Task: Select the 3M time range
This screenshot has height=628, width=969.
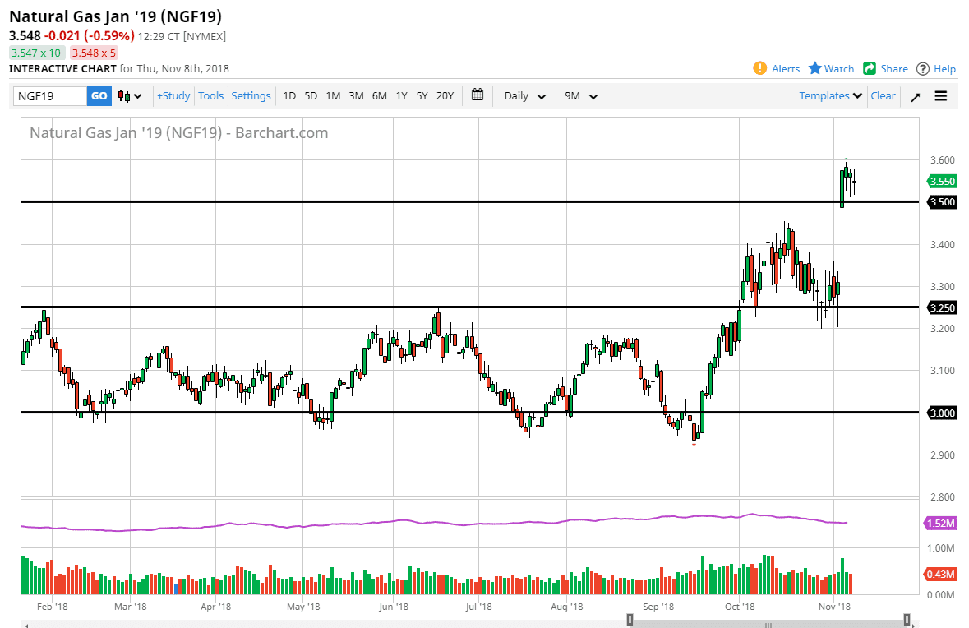Action: pos(356,96)
